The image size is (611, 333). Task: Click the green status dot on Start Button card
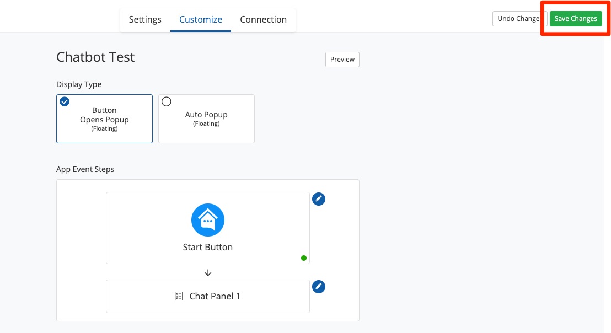304,257
